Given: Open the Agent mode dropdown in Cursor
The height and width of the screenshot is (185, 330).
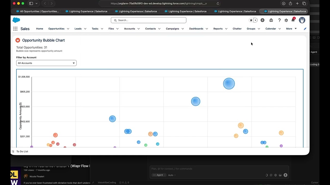Looking at the screenshot, I should tap(159, 175).
